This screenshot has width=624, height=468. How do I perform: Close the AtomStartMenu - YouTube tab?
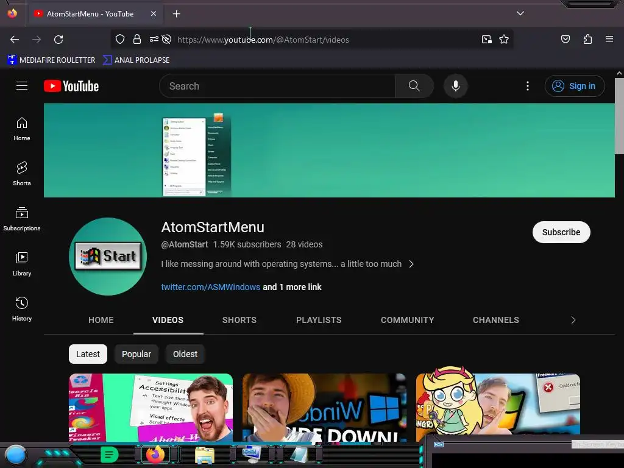tap(154, 13)
